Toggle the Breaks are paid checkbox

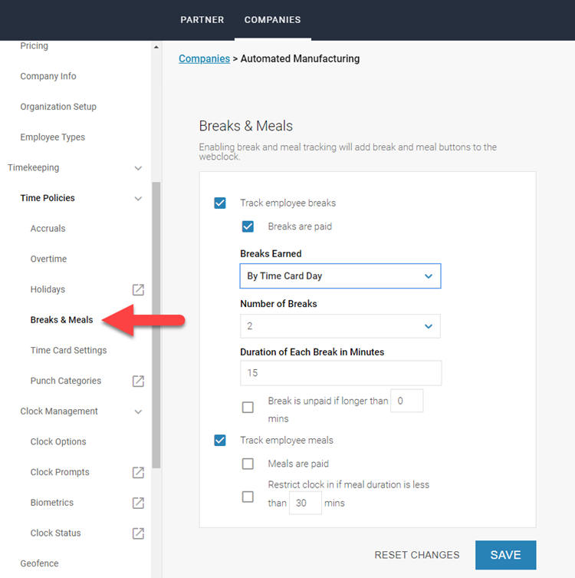(x=248, y=226)
